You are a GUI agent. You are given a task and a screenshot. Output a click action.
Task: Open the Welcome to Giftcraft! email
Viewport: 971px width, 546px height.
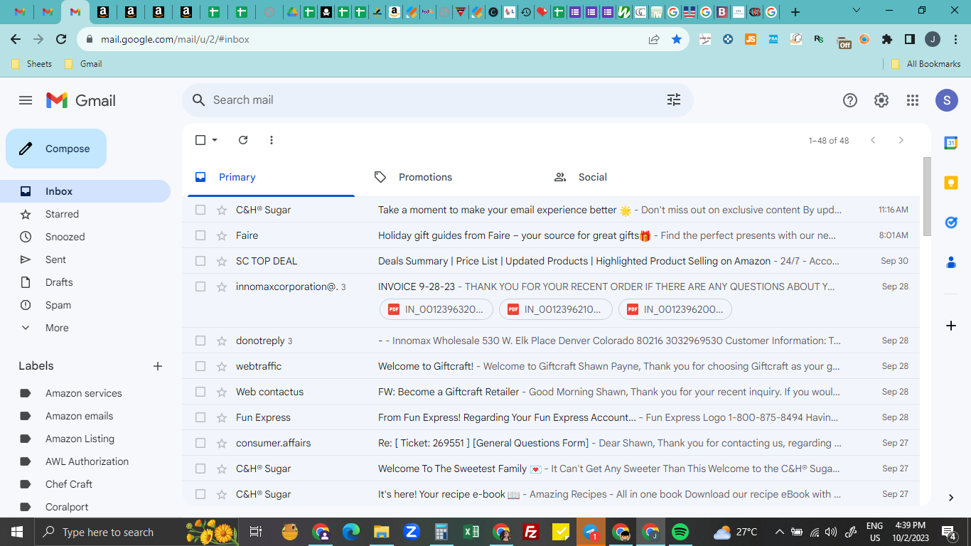pyautogui.click(x=551, y=366)
